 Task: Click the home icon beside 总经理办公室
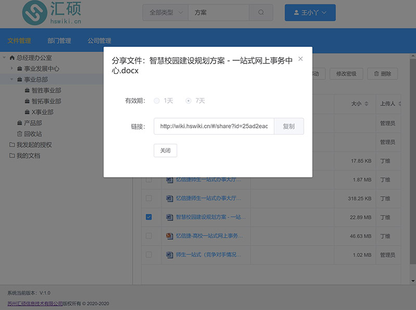pyautogui.click(x=12, y=58)
